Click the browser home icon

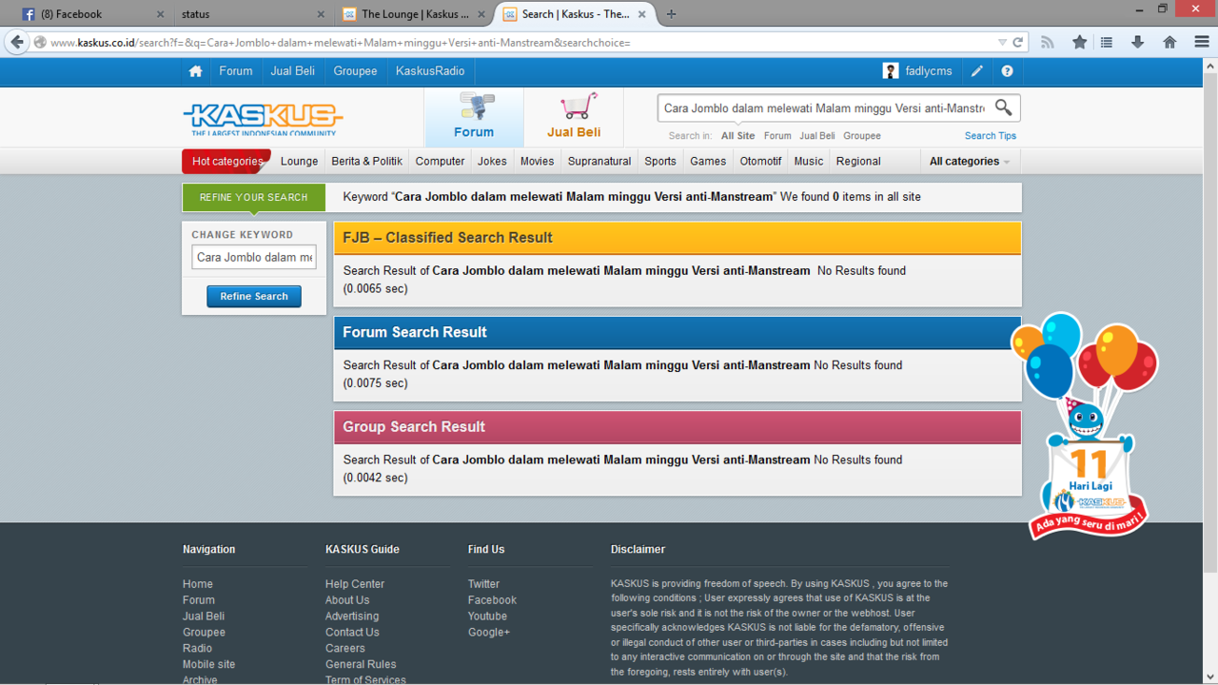pyautogui.click(x=1169, y=42)
